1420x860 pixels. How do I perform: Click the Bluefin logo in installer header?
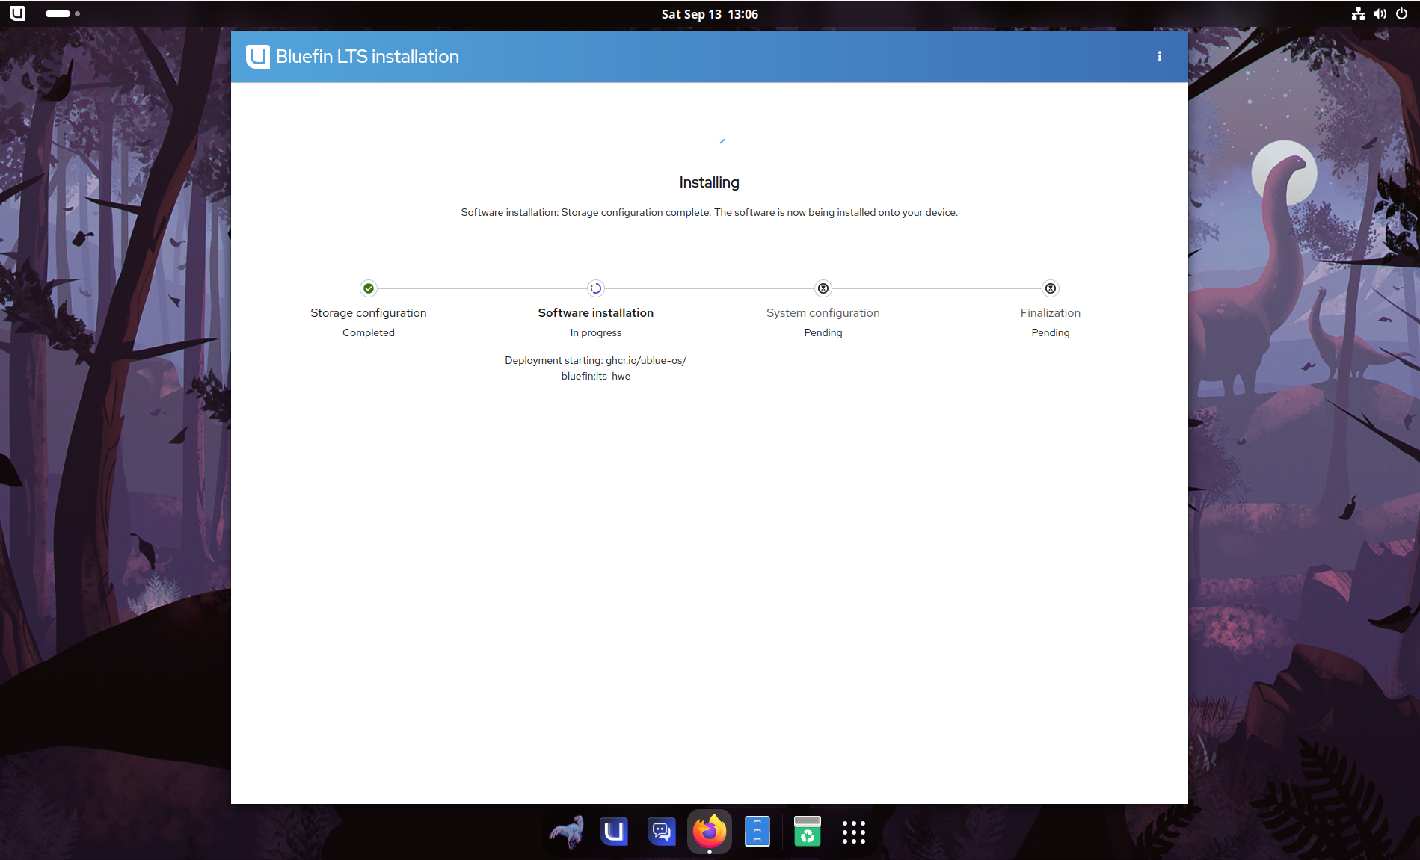point(258,57)
